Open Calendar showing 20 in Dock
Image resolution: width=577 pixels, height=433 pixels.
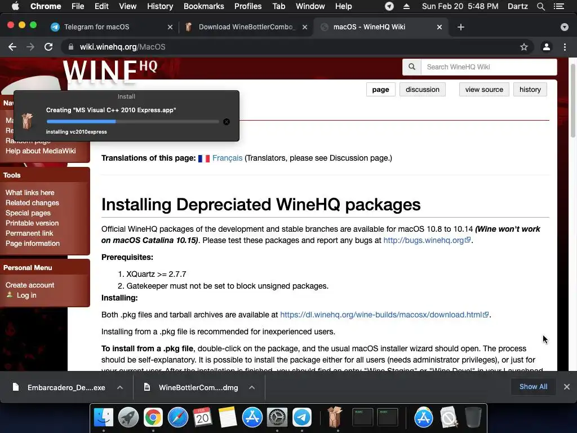pyautogui.click(x=202, y=418)
